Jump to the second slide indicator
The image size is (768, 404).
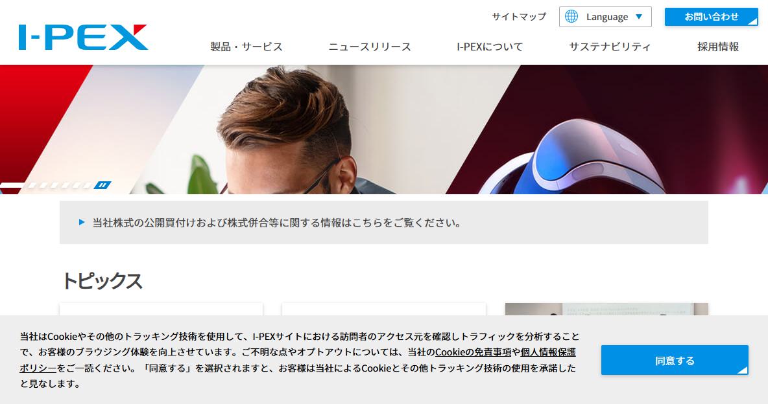pyautogui.click(x=32, y=185)
